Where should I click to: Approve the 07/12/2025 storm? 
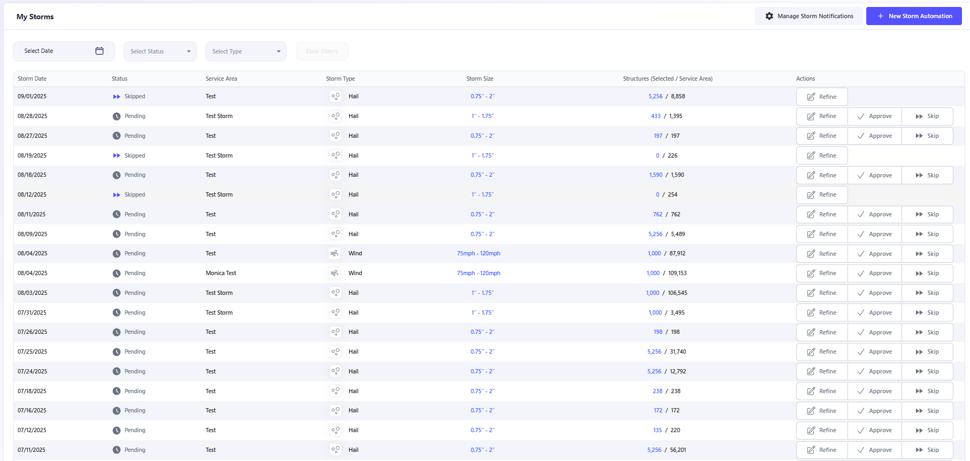pyautogui.click(x=875, y=430)
